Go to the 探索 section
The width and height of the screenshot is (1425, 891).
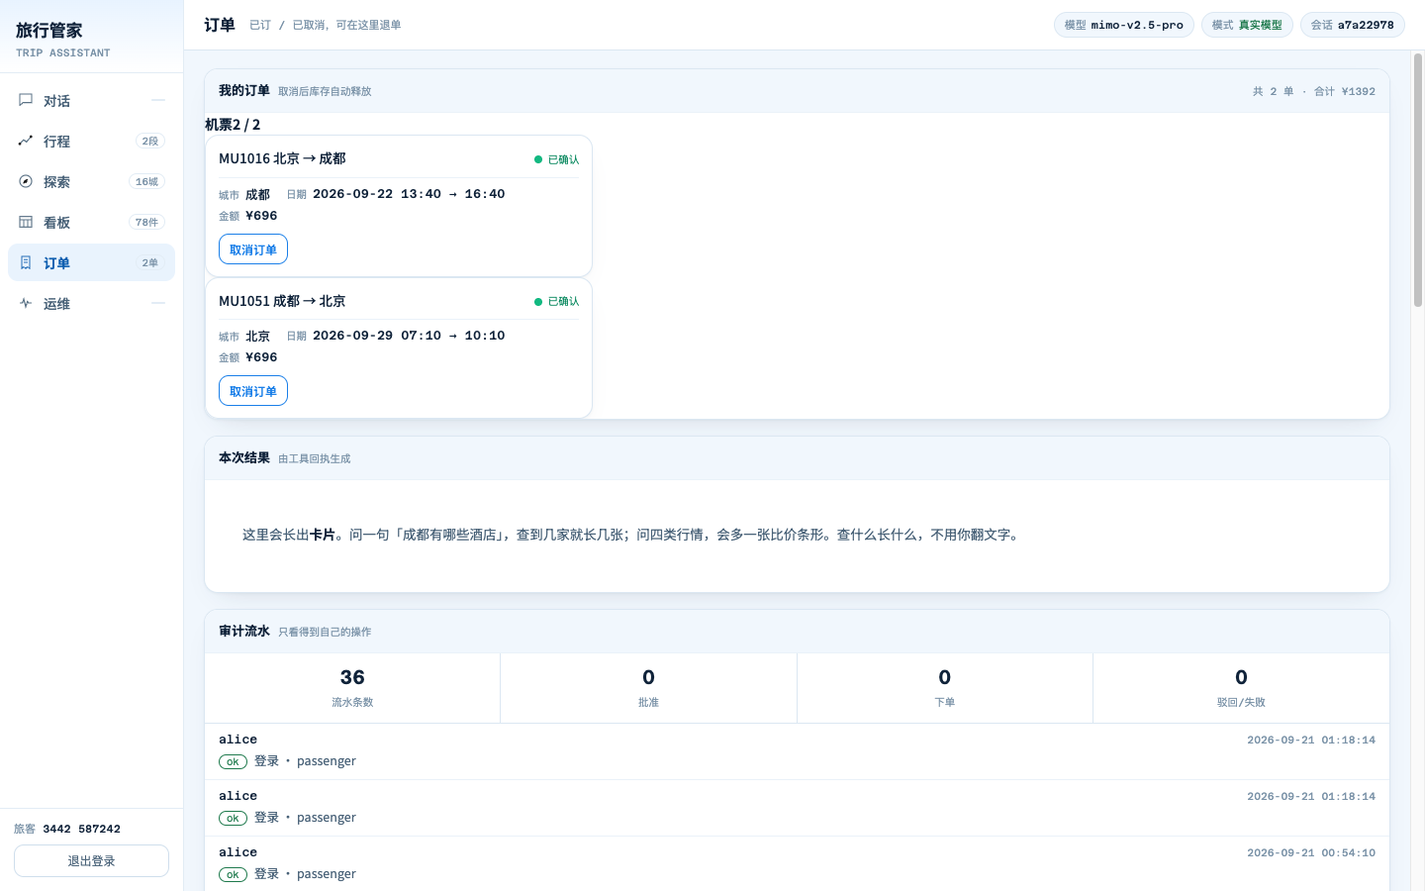[x=91, y=181]
